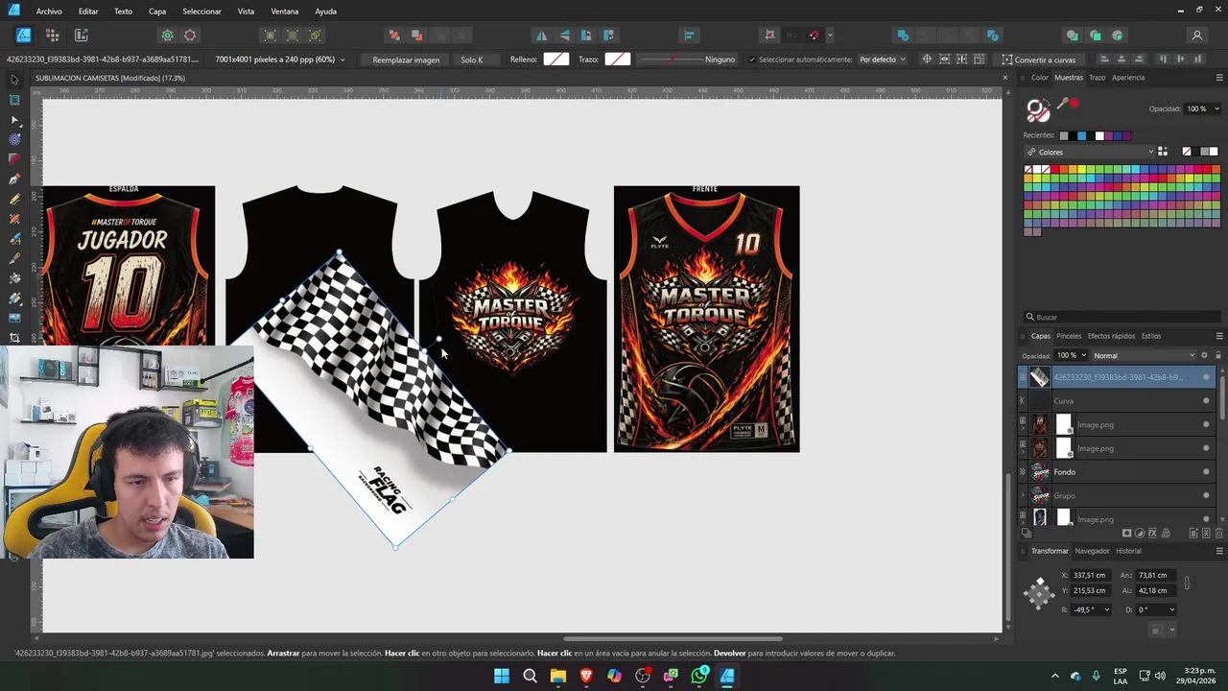Open the account profile icon
Screen dimensions: 1228x691
pos(1196,36)
